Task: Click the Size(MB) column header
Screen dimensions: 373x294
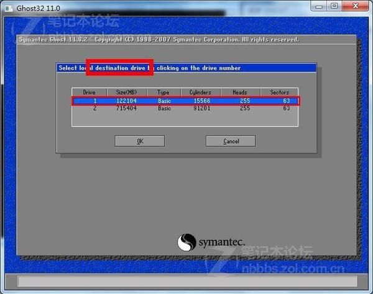Action: pos(127,92)
